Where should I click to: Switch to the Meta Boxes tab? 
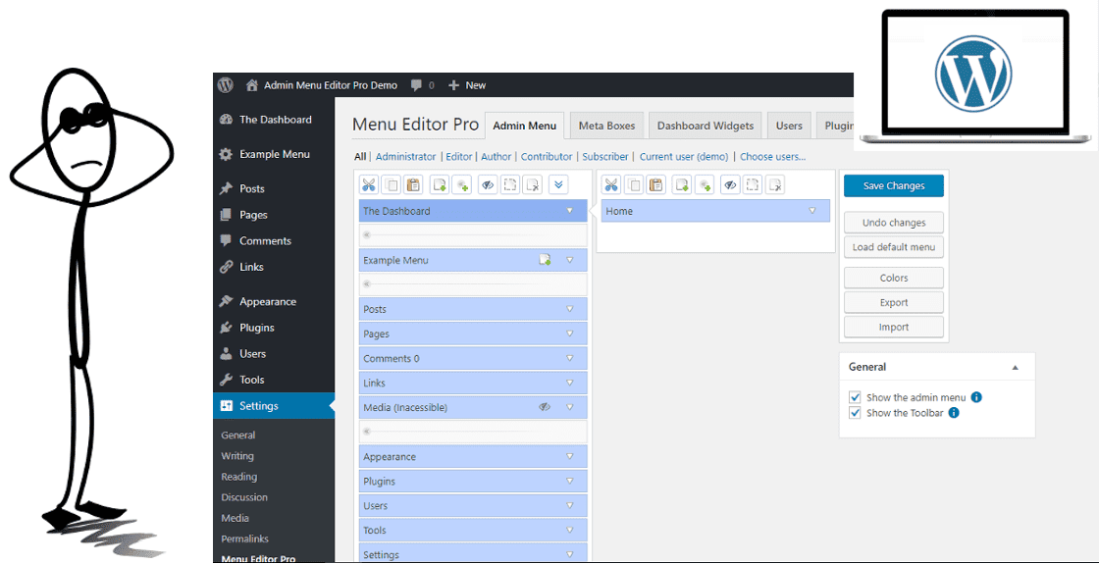tap(607, 127)
